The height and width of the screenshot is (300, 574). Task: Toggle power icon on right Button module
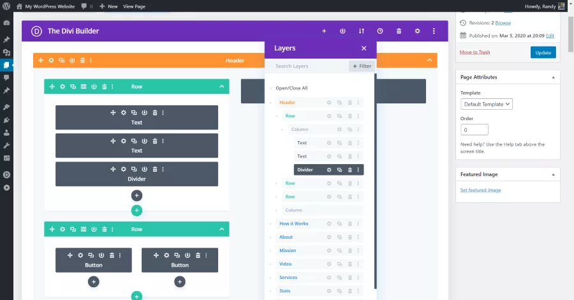tap(188, 255)
